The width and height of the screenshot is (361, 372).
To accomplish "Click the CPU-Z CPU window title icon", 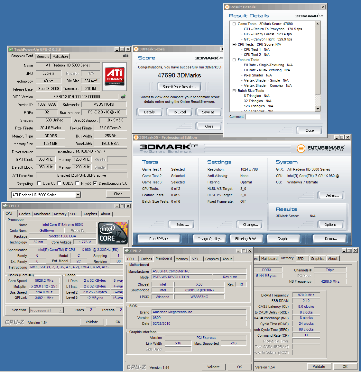I will click(5, 206).
